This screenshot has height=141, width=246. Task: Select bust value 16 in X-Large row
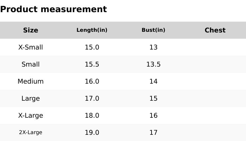[153, 115]
